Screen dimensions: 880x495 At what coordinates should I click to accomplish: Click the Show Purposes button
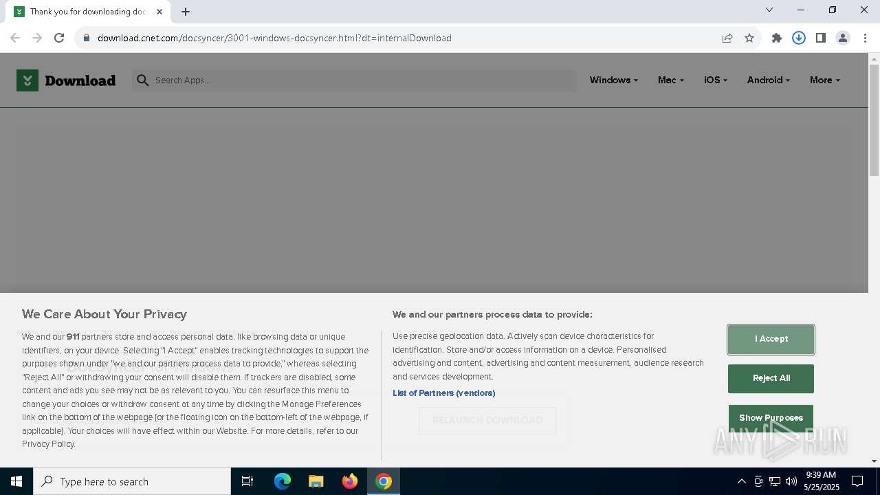point(771,418)
